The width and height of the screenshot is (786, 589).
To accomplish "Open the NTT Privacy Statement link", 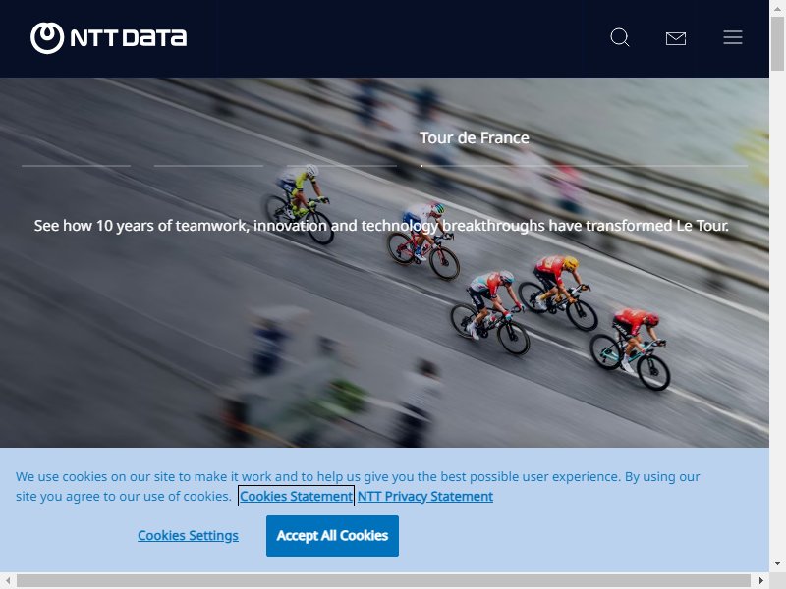I will tap(425, 496).
